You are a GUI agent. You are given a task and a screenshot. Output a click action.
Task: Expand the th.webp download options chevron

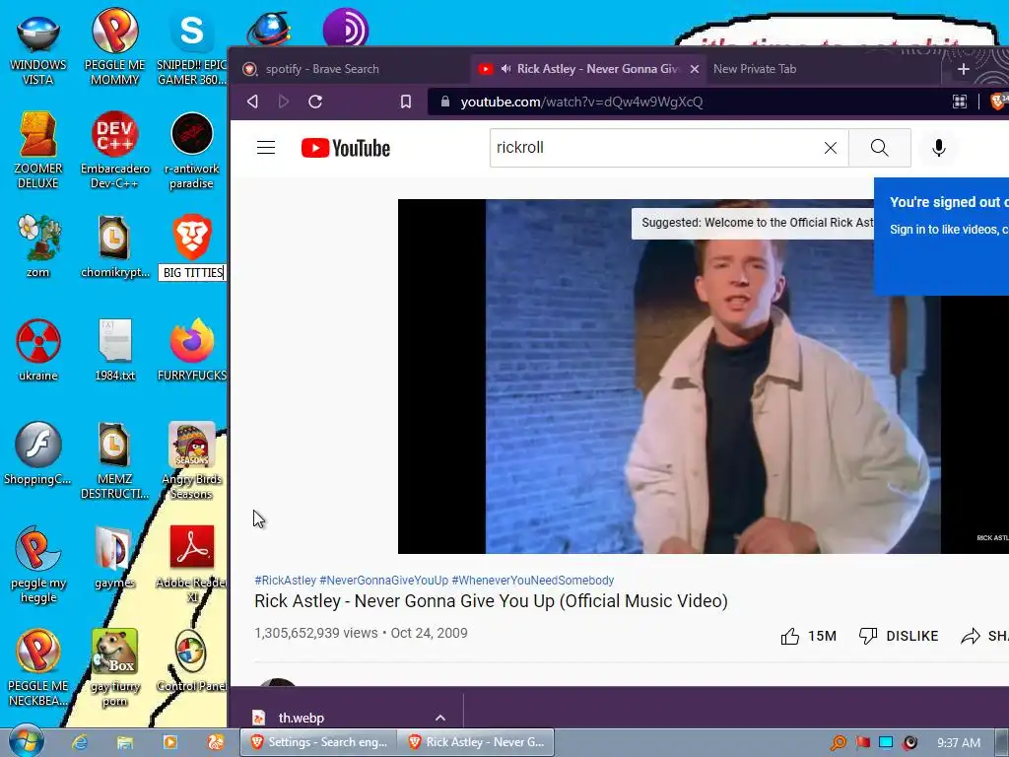(x=440, y=718)
